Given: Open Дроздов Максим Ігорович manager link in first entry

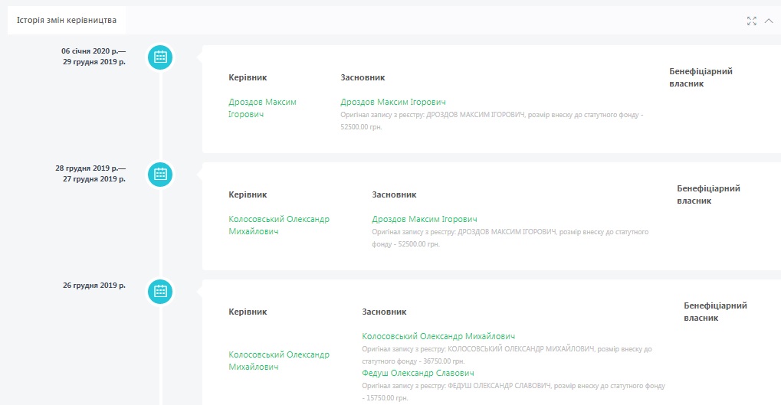Looking at the screenshot, I should point(262,108).
